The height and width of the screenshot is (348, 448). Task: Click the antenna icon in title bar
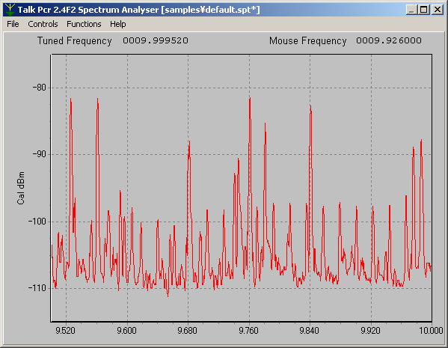[x=10, y=10]
